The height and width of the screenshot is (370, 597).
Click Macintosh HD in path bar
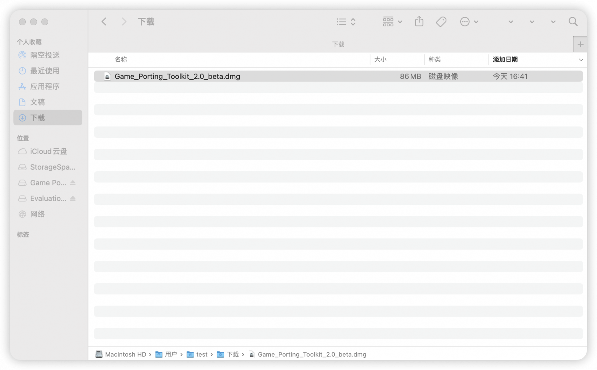[121, 354]
